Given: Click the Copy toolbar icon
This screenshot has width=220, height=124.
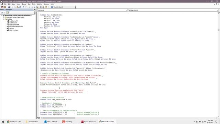Looking at the screenshot, I should click(x=15, y=7).
